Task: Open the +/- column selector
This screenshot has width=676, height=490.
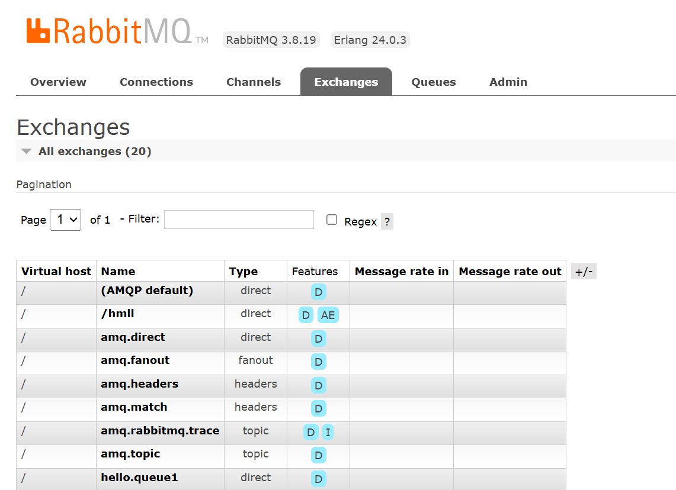Action: [584, 271]
